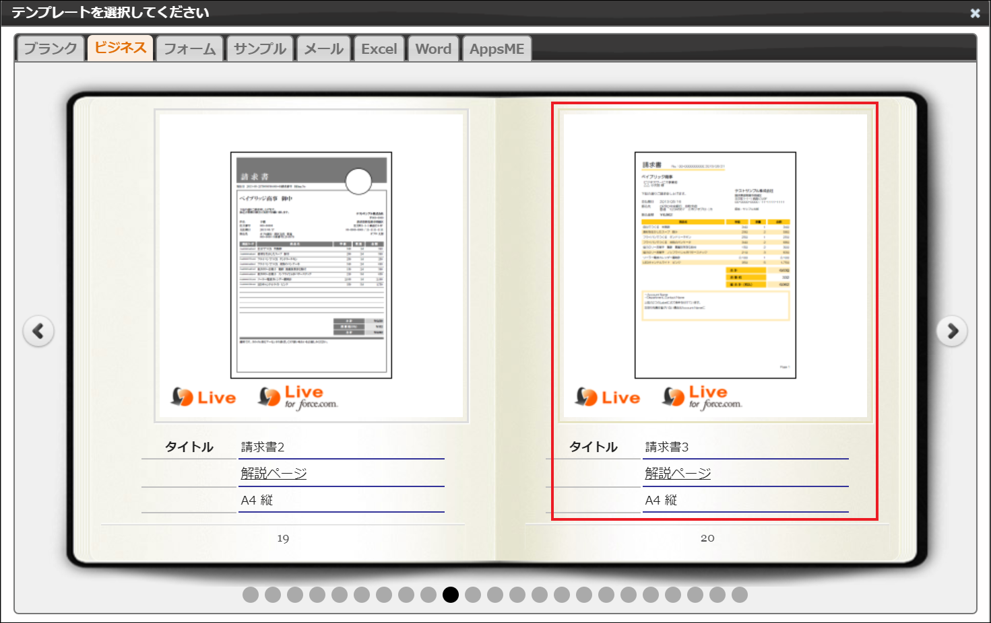Image resolution: width=991 pixels, height=623 pixels.
Task: Choose the 請求書3 template thumbnail
Action: 715,265
